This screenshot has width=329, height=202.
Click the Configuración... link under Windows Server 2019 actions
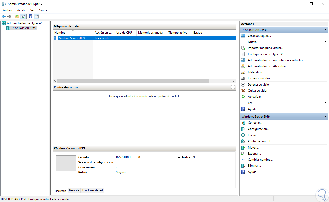pyautogui.click(x=258, y=129)
